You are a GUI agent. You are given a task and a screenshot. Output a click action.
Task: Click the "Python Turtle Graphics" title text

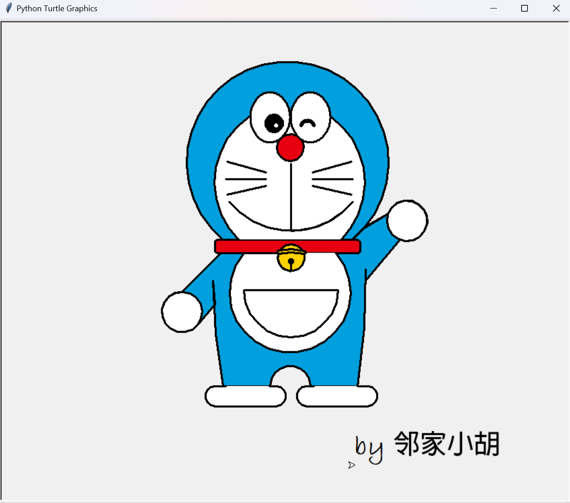point(57,9)
